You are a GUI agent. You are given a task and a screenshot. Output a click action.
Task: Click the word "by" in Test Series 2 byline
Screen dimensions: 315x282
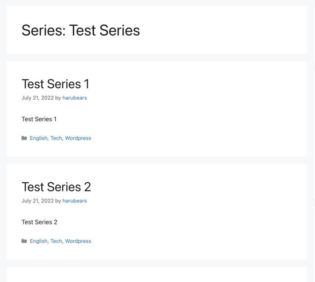point(58,201)
